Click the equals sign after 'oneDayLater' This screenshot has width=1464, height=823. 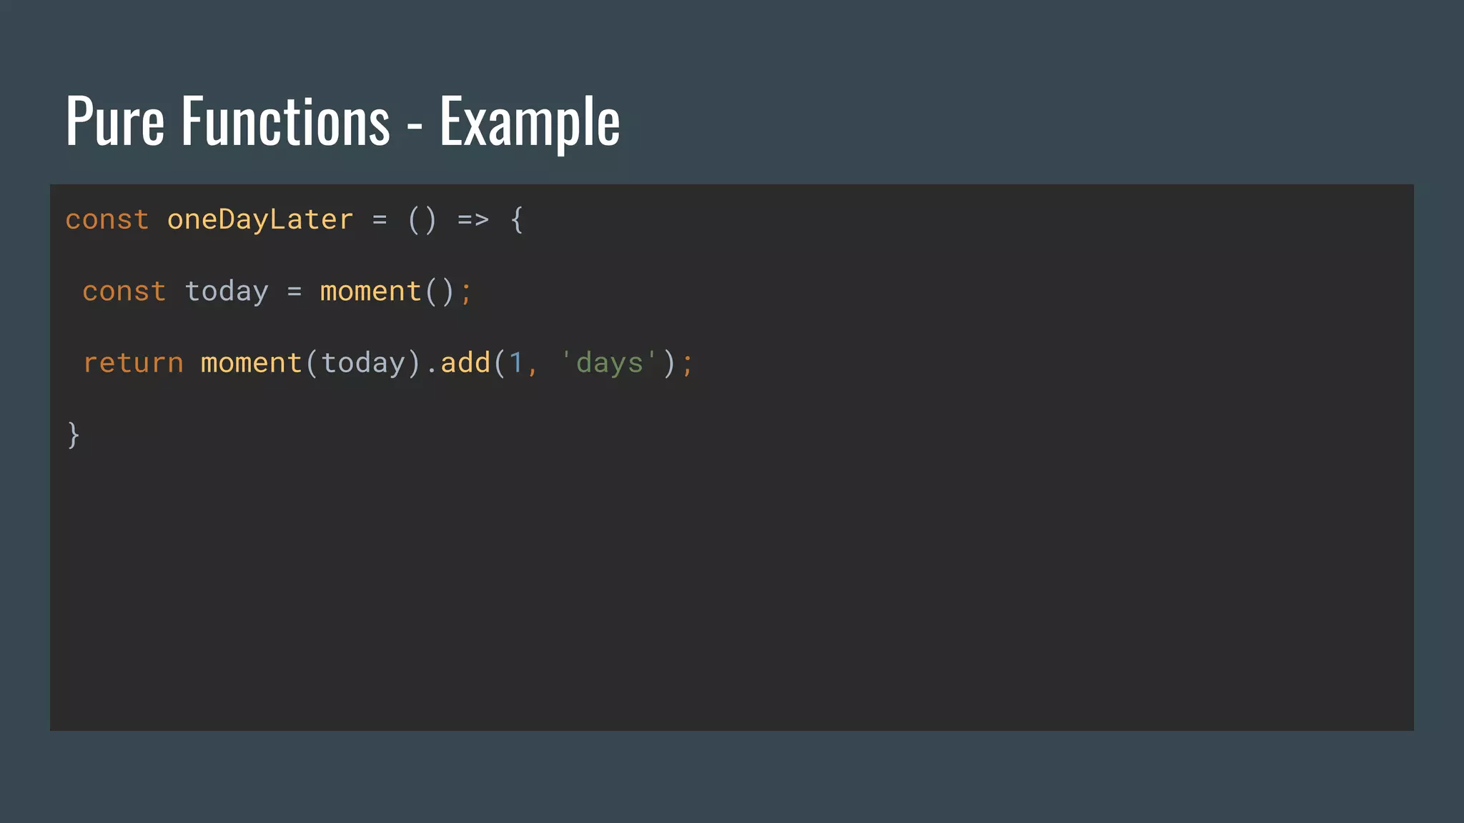380,220
